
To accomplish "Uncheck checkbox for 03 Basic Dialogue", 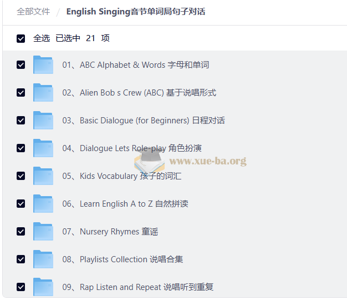I will (21, 120).
